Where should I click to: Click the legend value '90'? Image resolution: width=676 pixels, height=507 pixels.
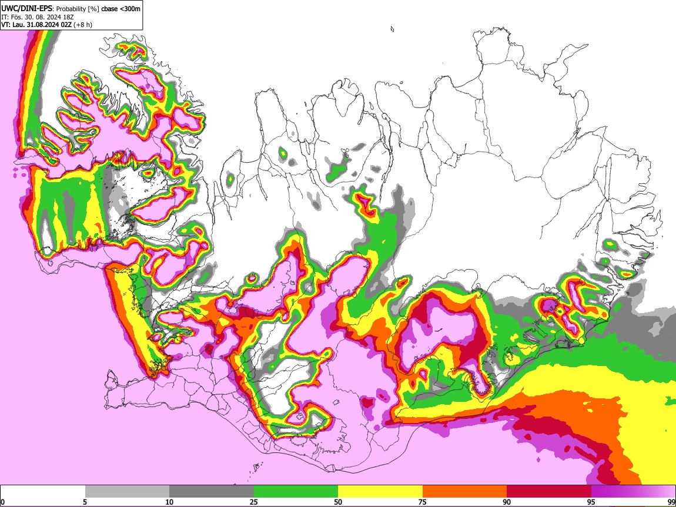pyautogui.click(x=507, y=502)
